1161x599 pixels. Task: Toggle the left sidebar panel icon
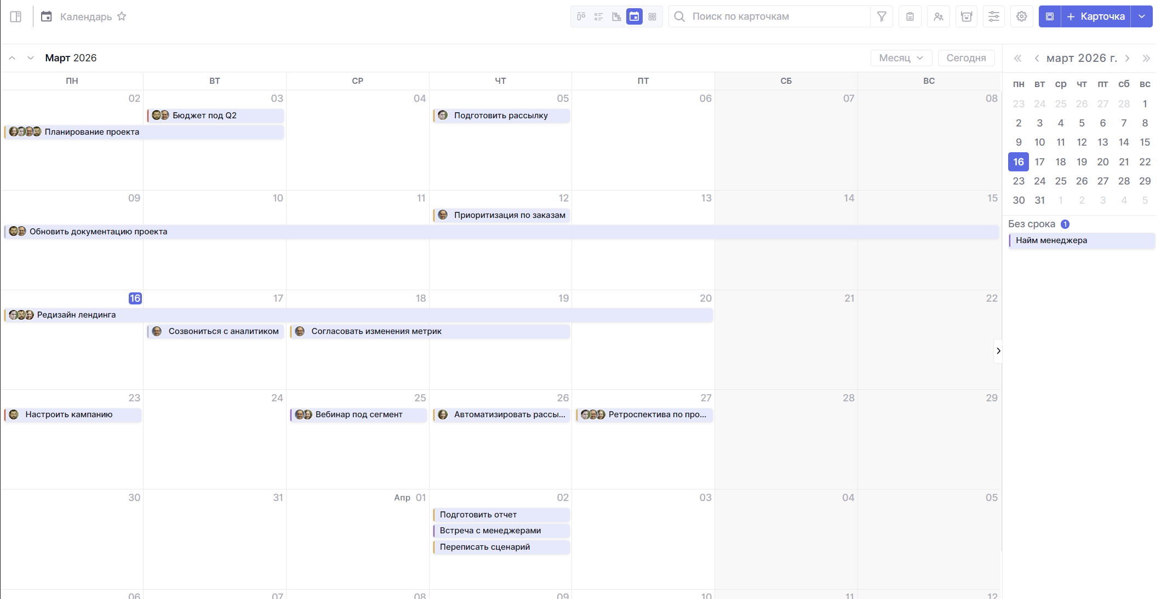(16, 17)
